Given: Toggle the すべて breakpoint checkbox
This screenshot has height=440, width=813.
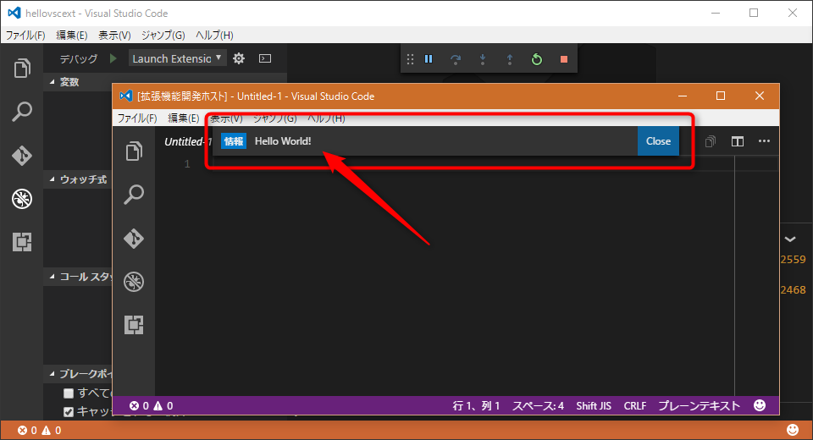Looking at the screenshot, I should click(x=69, y=393).
